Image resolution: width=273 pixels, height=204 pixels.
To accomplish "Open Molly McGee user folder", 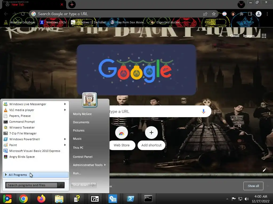I will tap(82, 114).
